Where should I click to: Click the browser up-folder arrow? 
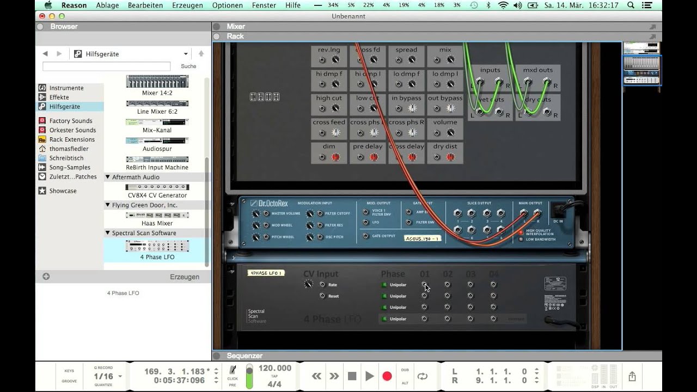201,53
